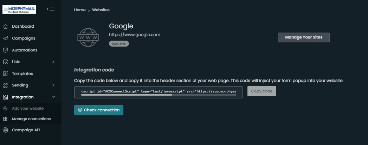Click the Templates pencil icon

coord(5,74)
